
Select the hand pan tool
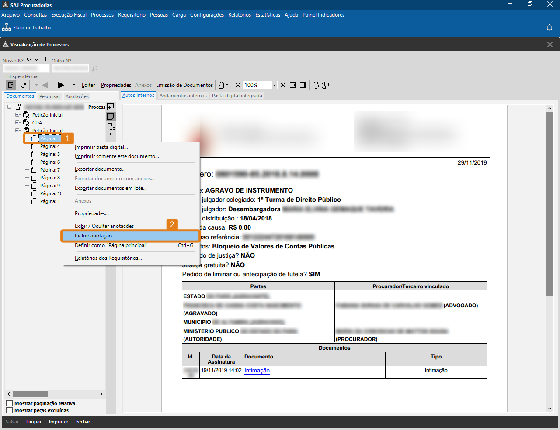[x=222, y=85]
